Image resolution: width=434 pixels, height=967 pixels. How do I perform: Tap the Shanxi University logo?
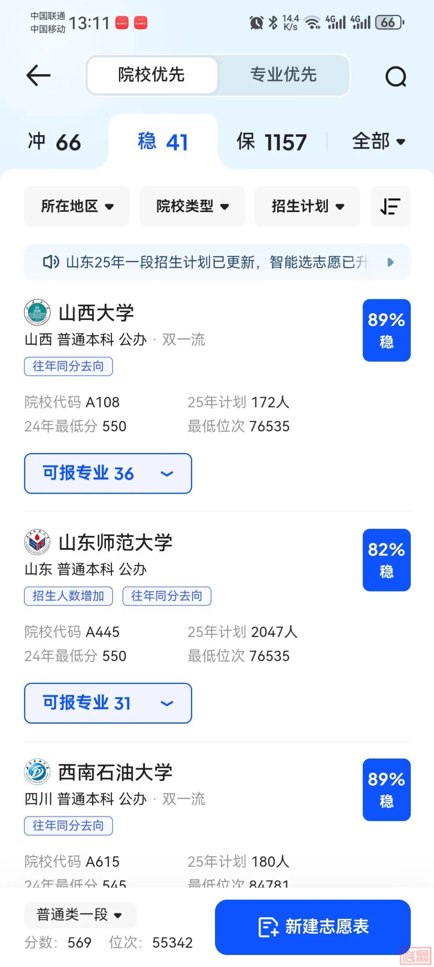pos(37,312)
